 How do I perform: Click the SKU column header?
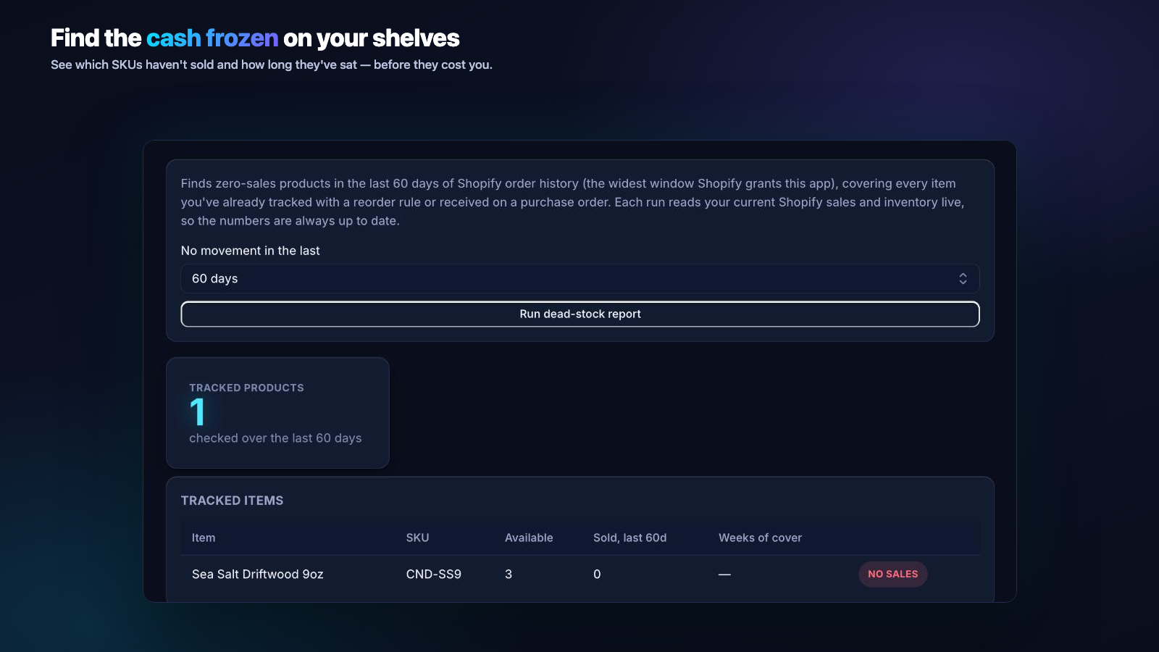pos(417,538)
